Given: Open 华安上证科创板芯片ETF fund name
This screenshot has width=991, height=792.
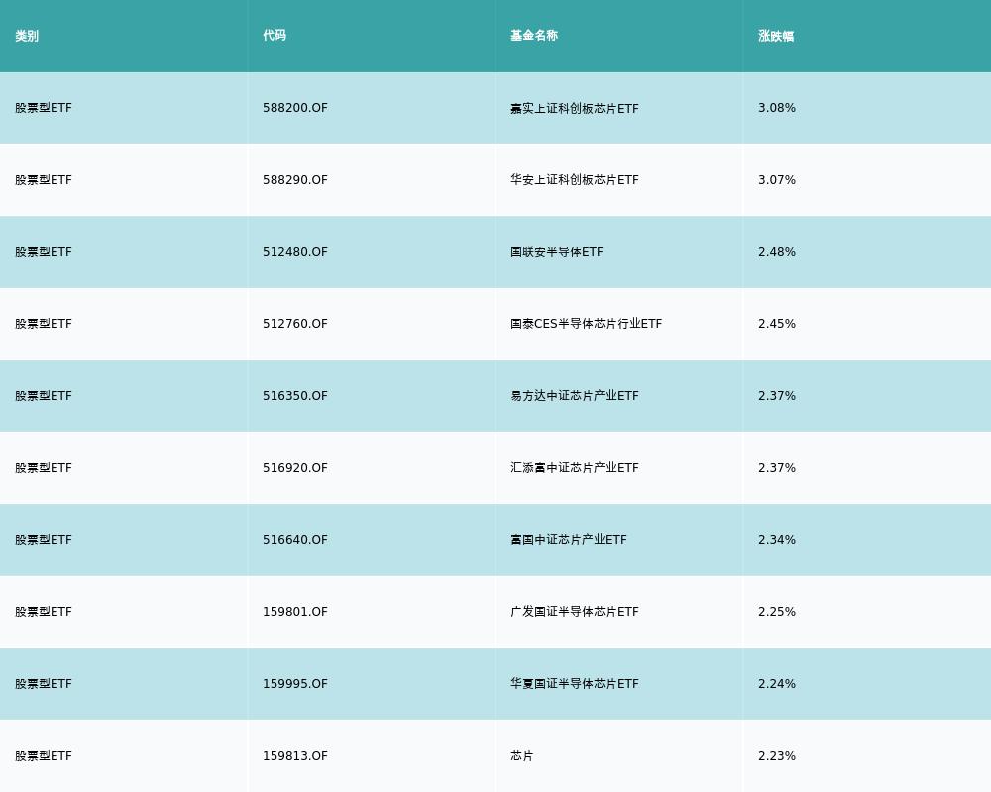Looking at the screenshot, I should 575,180.
